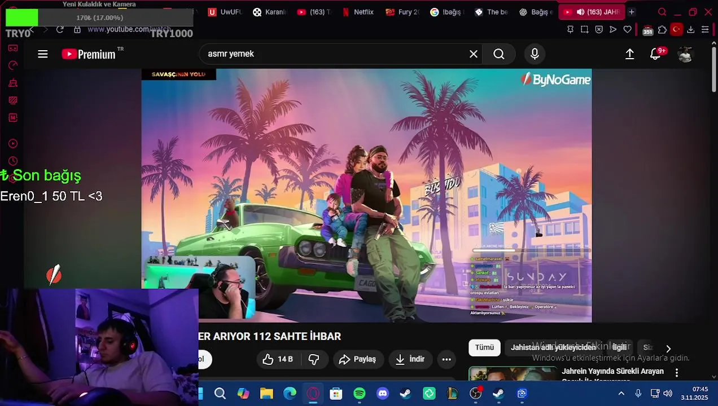Take a snapshot with Opera capture icon
The width and height of the screenshot is (718, 406).
585,29
